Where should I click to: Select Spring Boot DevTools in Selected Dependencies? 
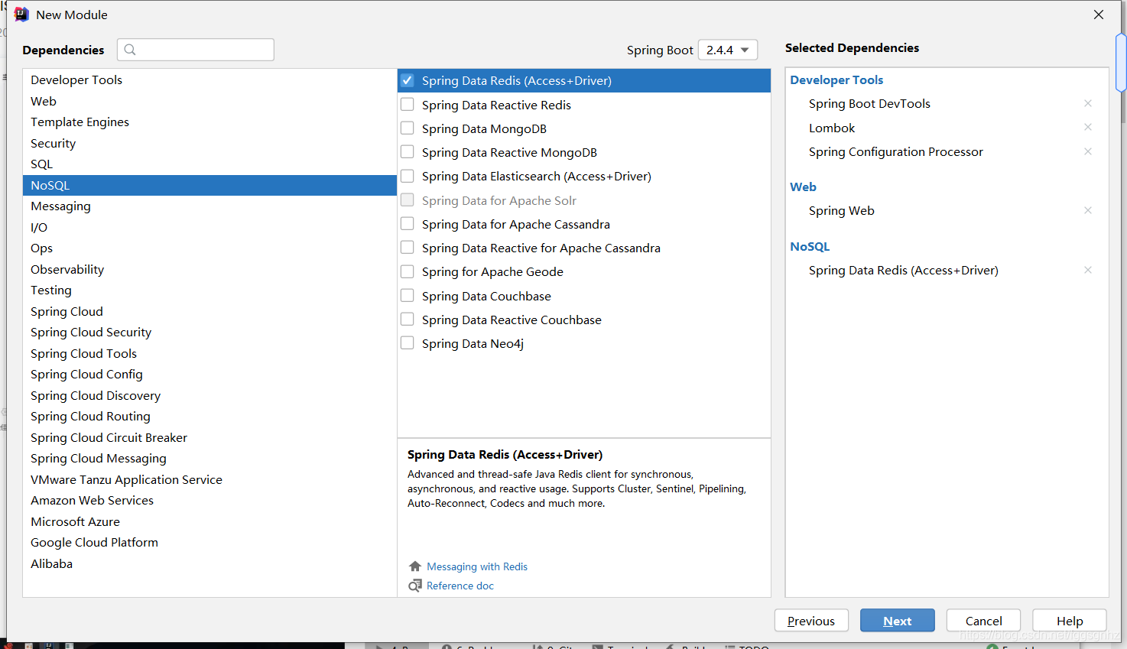tap(869, 103)
